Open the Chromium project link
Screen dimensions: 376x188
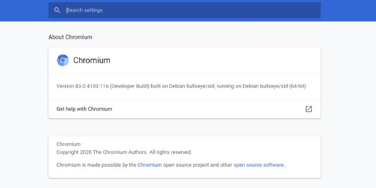pyautogui.click(x=149, y=165)
